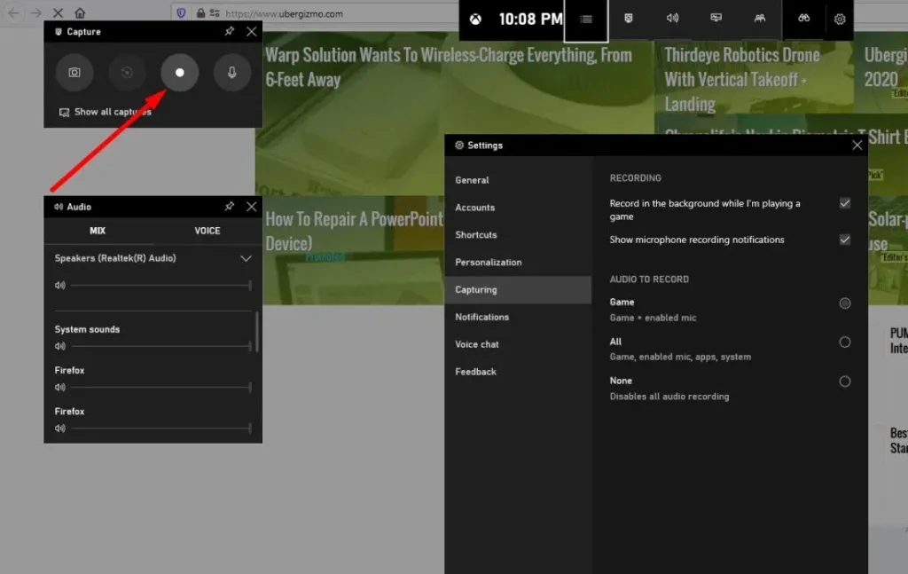
Task: Toggle Show microphone recording notifications checkbox
Action: [845, 240]
